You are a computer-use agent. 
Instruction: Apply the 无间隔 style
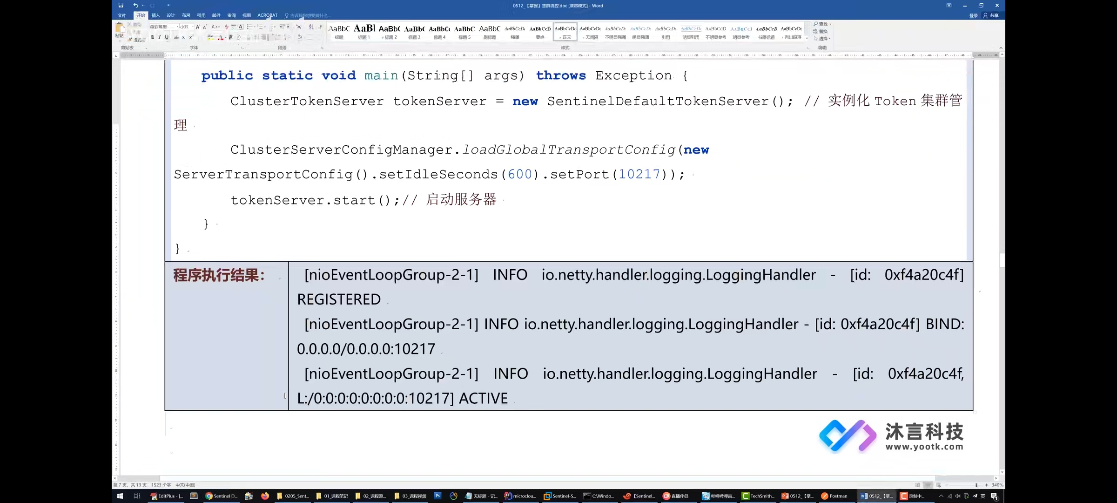click(x=590, y=32)
